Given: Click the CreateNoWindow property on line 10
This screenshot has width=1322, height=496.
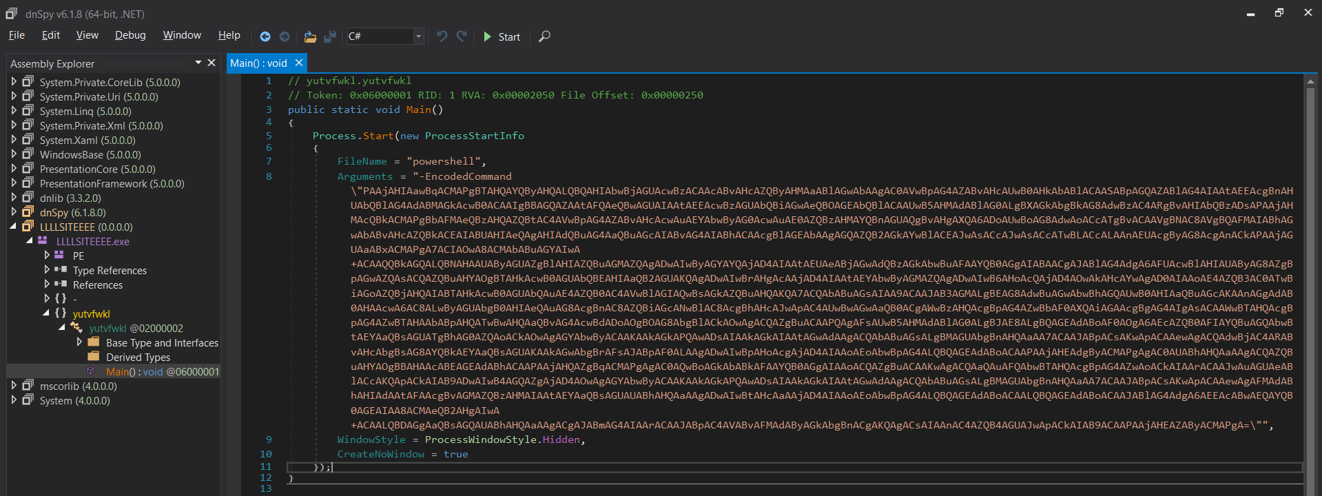Looking at the screenshot, I should coord(381,454).
